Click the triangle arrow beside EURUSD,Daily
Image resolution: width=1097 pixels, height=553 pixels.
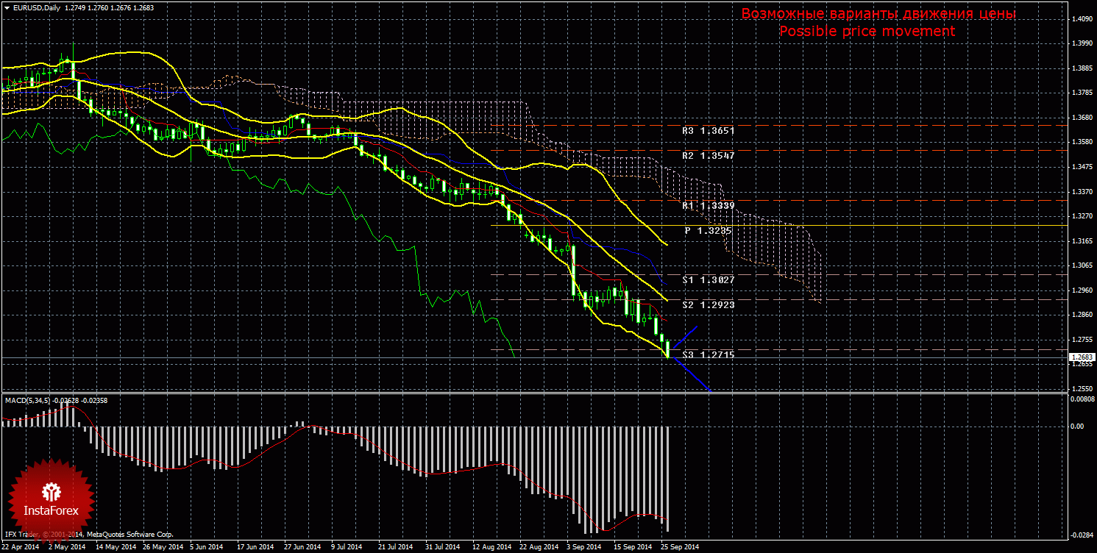(x=7, y=7)
